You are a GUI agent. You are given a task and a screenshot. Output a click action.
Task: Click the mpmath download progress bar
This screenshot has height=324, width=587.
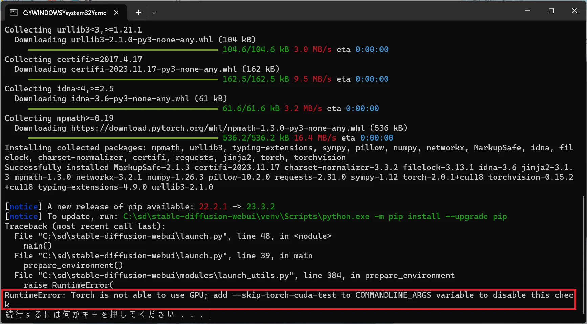(123, 138)
